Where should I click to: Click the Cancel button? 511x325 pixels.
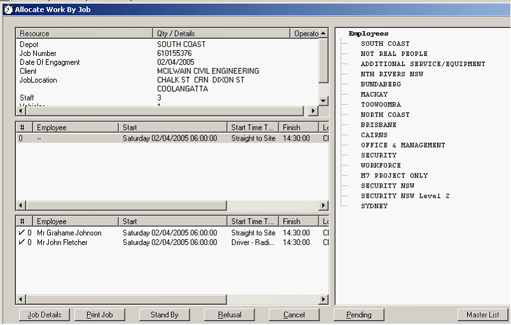[x=294, y=315]
